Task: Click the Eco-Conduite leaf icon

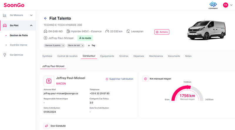Action: 46,126
